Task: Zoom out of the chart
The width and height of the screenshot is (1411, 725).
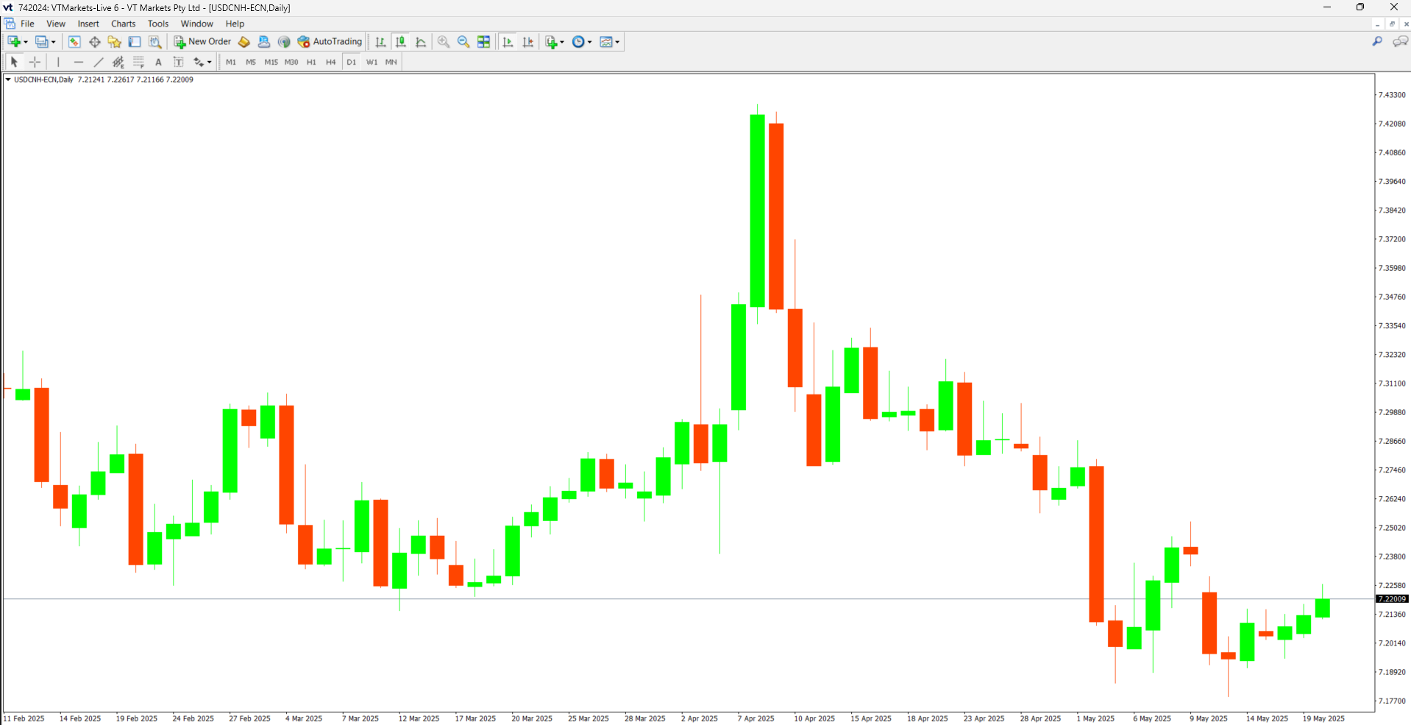Action: 463,42
